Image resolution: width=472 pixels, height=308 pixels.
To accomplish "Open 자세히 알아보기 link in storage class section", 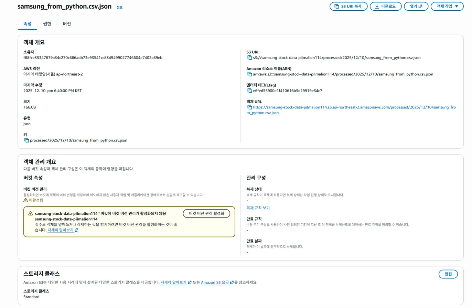I will tap(176, 283).
